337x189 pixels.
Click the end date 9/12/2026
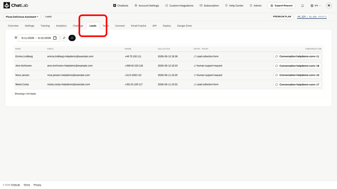[x=44, y=38]
